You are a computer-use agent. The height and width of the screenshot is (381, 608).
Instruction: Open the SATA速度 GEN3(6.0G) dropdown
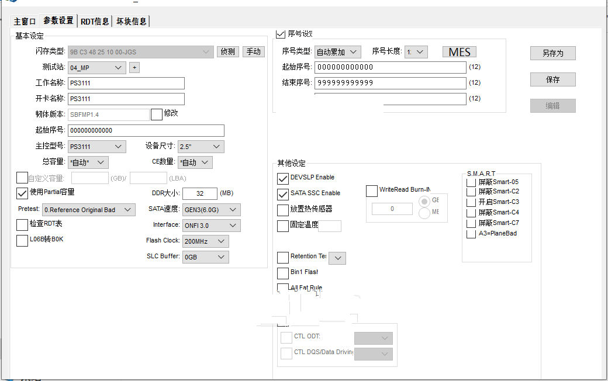(x=211, y=210)
